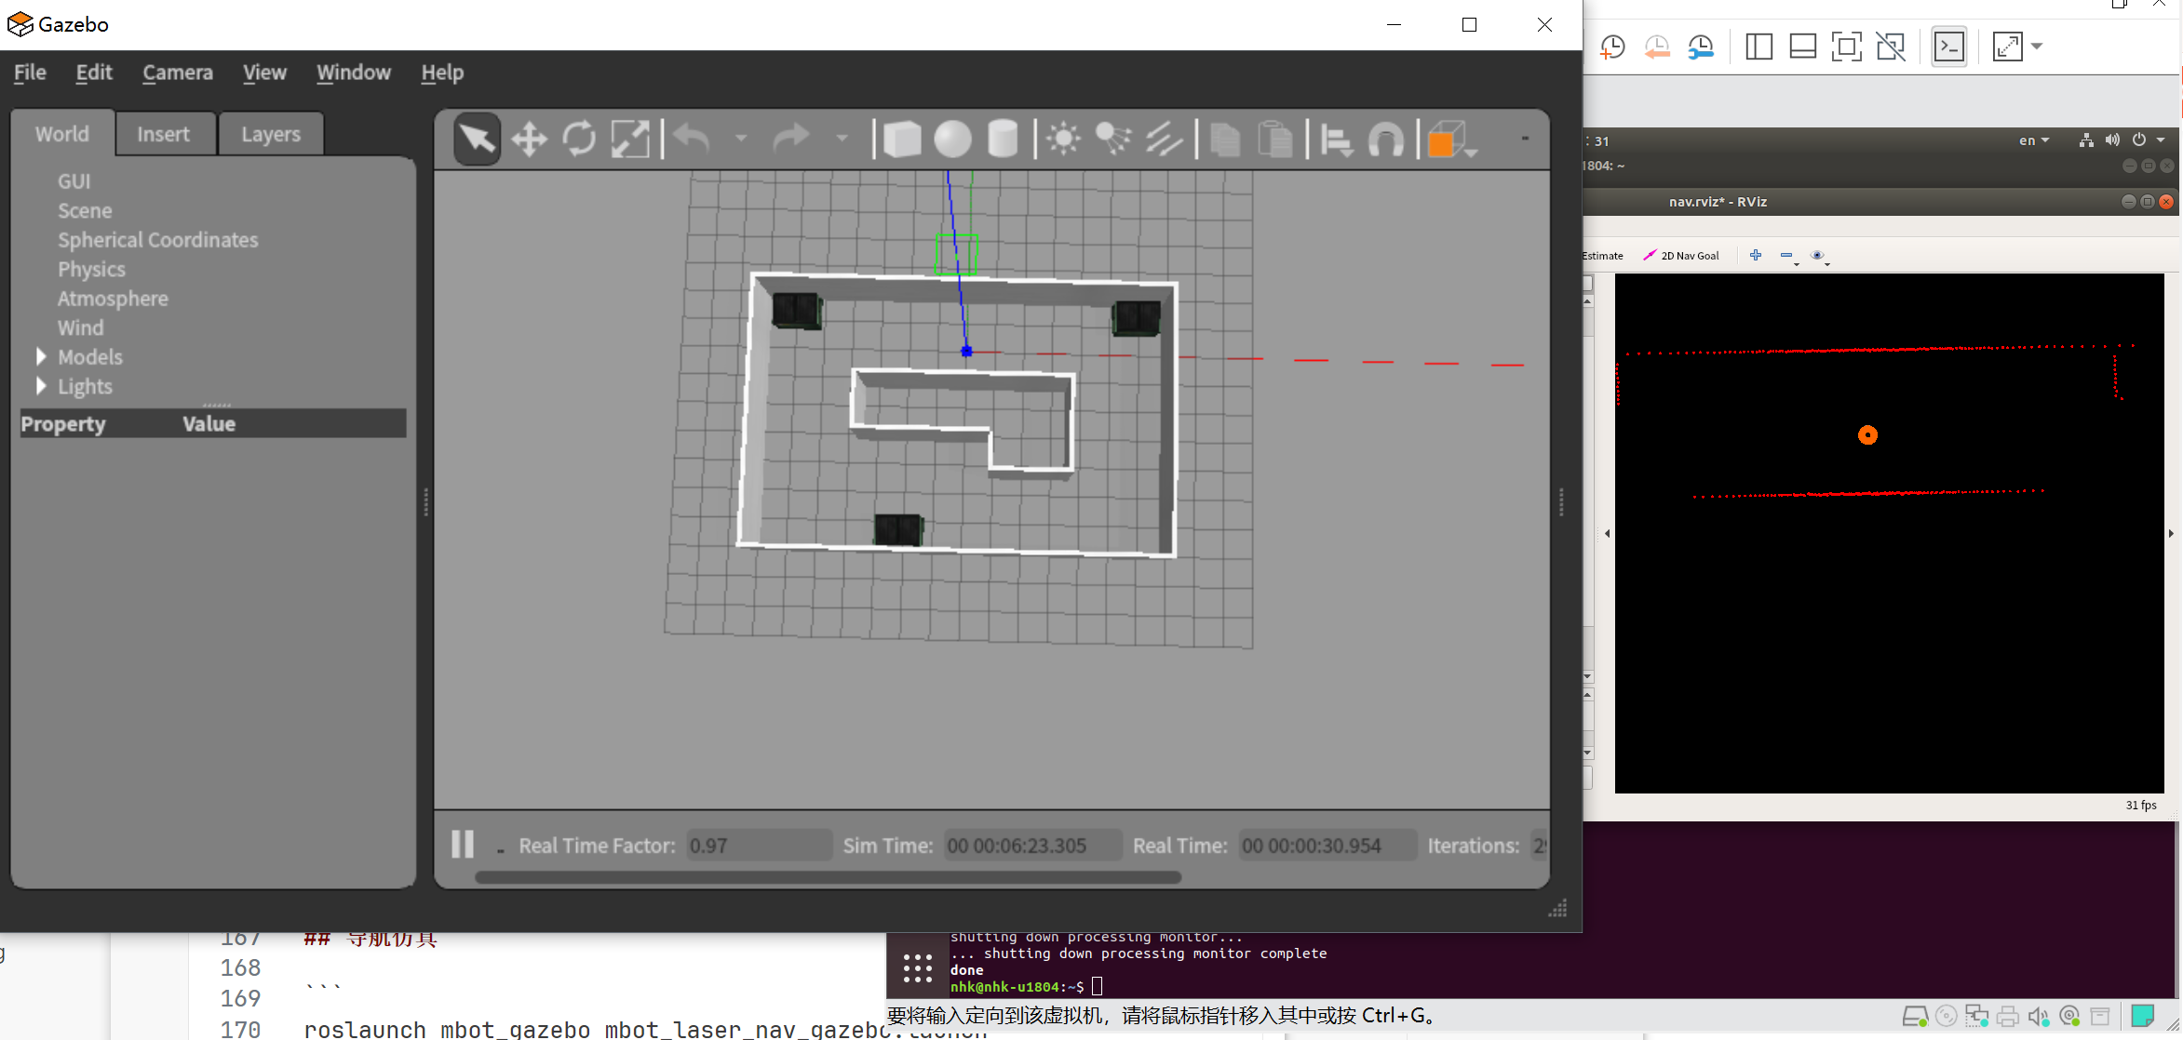Open the Camera menu
2183x1040 pixels.
click(178, 73)
